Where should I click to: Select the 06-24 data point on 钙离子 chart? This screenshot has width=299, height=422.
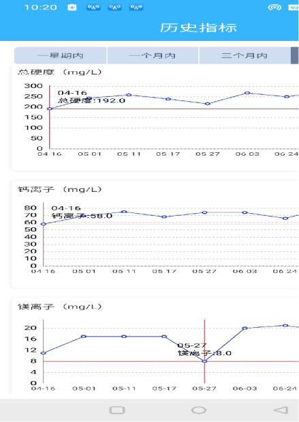(285, 219)
